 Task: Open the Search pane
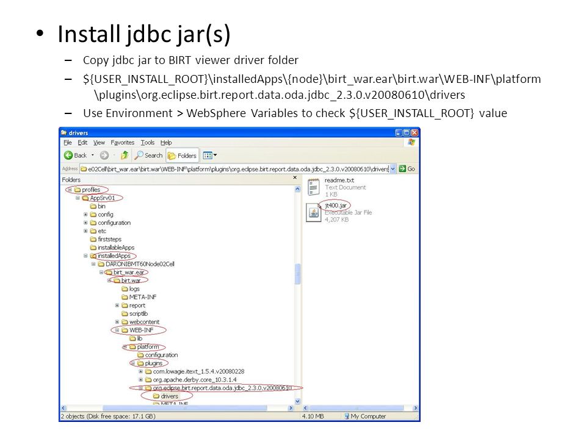[x=149, y=155]
